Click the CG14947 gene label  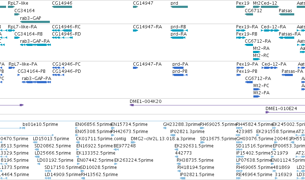(x=143, y=3)
